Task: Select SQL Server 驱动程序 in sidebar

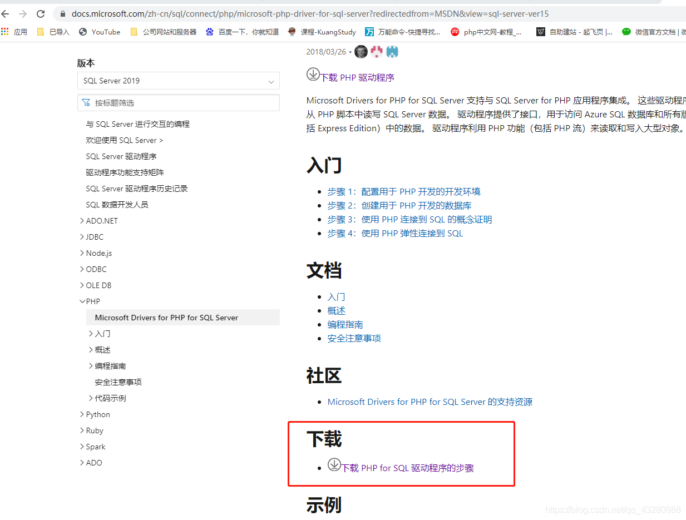Action: (x=121, y=156)
